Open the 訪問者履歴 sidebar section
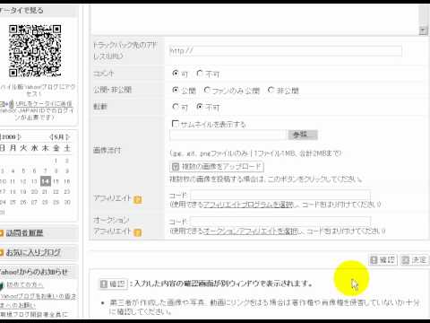This screenshot has height=323, width=430. [x=25, y=233]
